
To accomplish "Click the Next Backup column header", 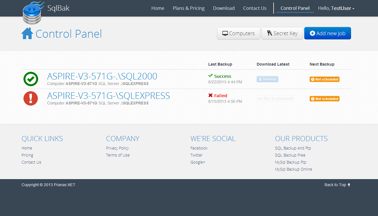I will tap(322, 64).
